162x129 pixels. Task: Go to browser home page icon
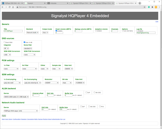(13, 7)
